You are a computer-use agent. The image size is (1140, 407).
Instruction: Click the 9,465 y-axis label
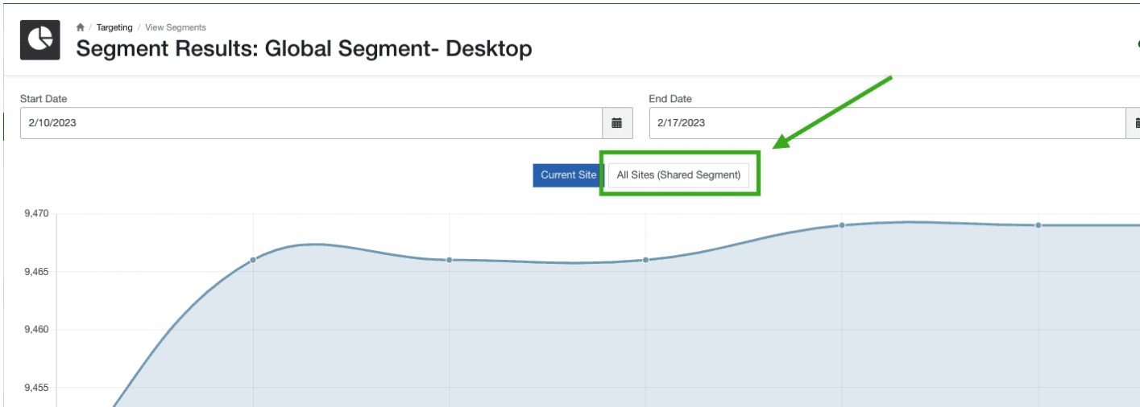pos(37,272)
